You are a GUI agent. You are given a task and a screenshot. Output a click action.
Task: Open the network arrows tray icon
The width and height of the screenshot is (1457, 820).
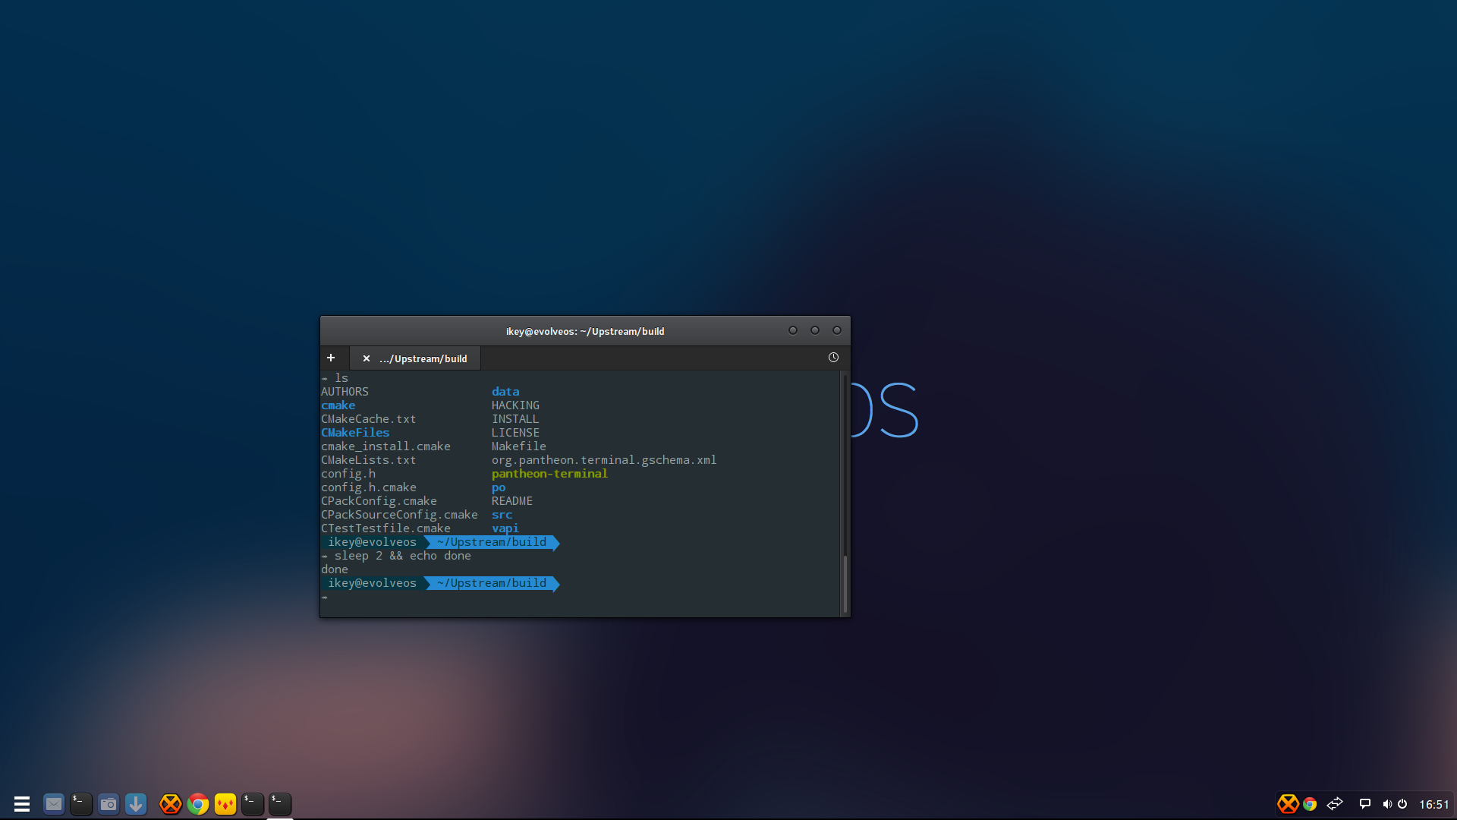pyautogui.click(x=1335, y=803)
